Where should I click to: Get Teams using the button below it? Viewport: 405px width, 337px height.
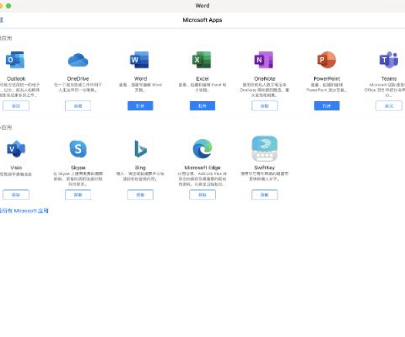click(x=389, y=106)
